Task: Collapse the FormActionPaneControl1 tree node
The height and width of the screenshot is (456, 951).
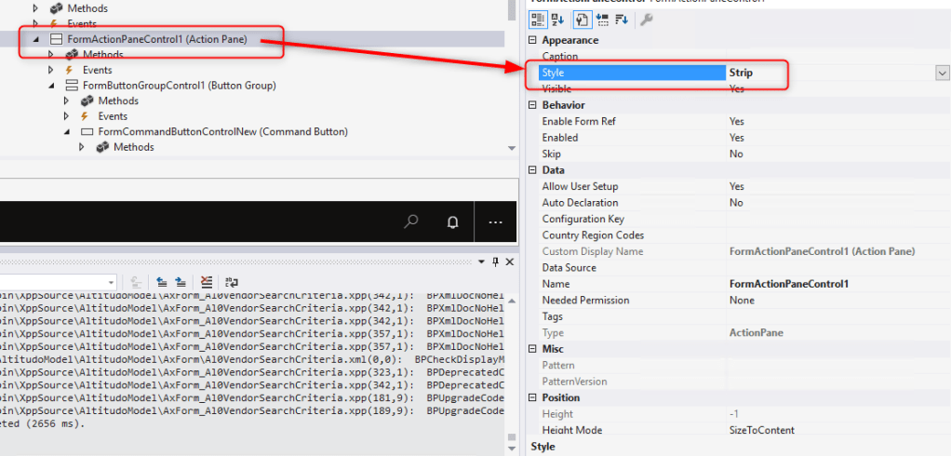Action: (36, 40)
